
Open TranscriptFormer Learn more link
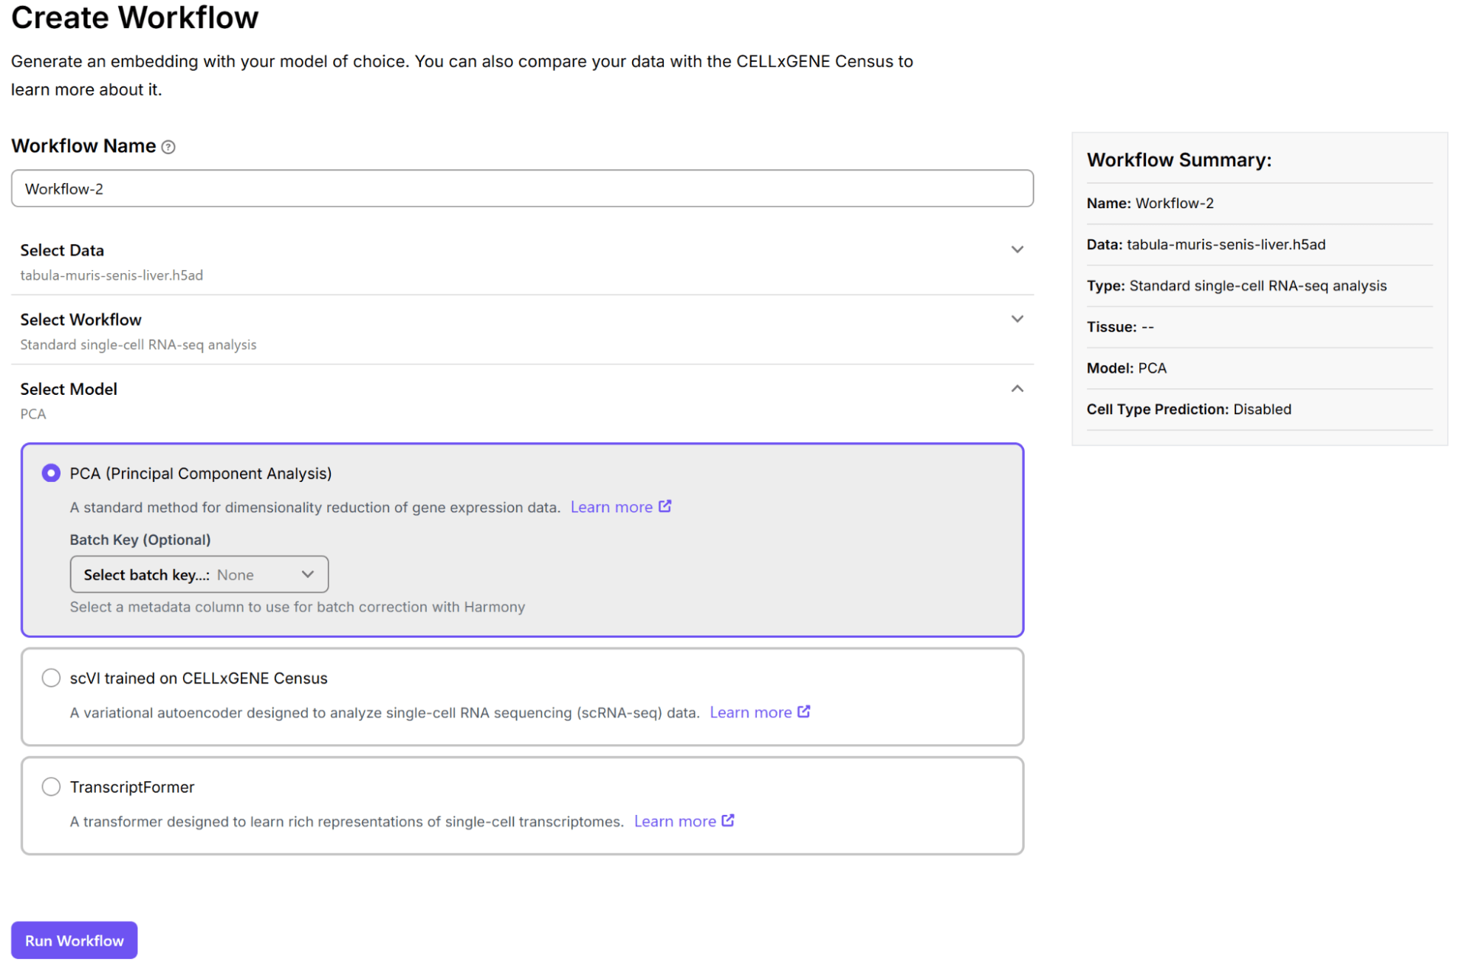click(675, 822)
